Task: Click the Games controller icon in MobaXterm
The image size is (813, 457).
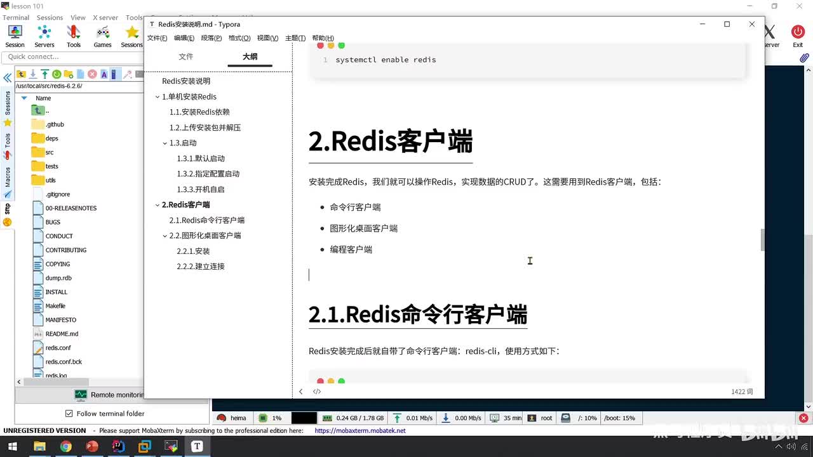Action: [x=102, y=36]
